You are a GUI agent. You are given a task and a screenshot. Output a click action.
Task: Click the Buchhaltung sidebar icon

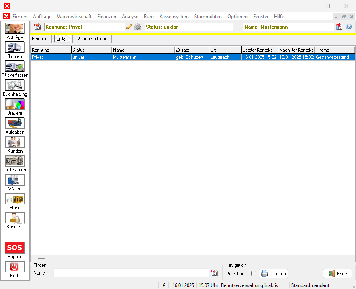[x=14, y=85]
